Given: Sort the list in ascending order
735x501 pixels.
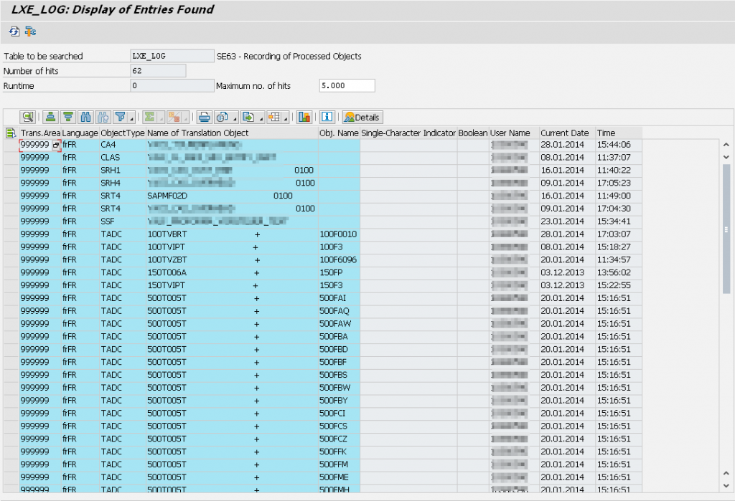Looking at the screenshot, I should 49,117.
